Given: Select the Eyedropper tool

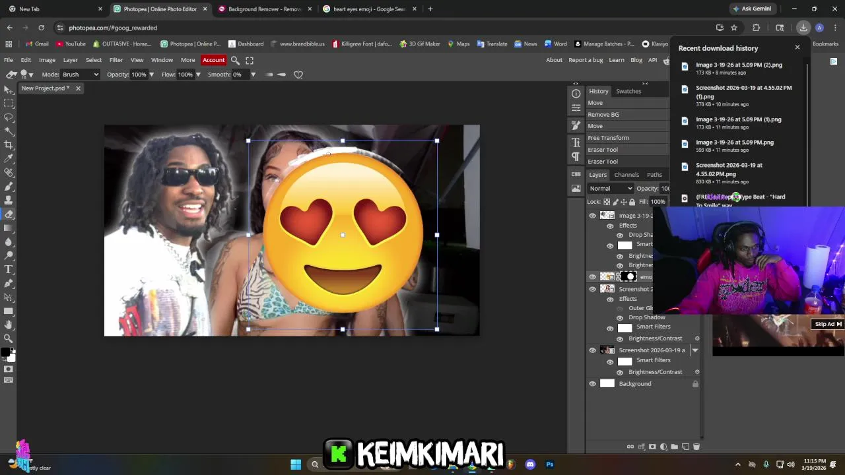Looking at the screenshot, I should tap(9, 159).
